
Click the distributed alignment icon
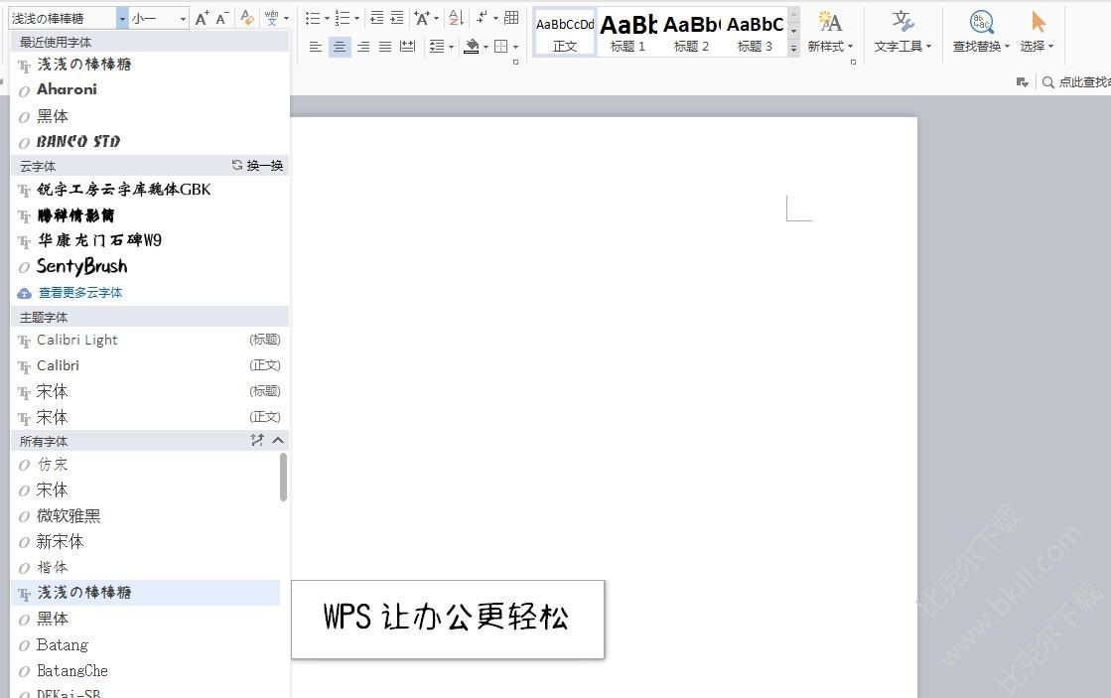click(x=407, y=47)
